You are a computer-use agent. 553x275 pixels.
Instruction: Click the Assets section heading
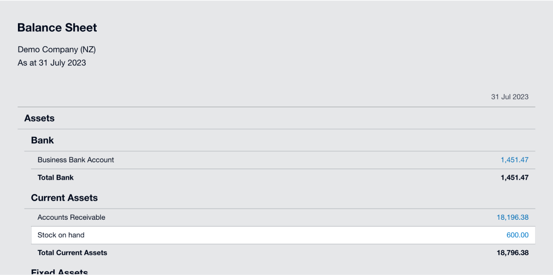pyautogui.click(x=39, y=118)
